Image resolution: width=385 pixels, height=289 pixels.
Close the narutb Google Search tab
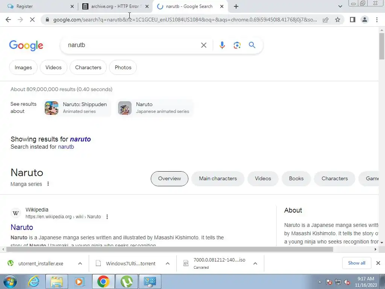coord(222,6)
